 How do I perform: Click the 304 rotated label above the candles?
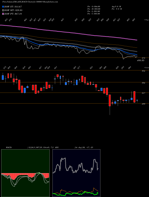(130, 68)
